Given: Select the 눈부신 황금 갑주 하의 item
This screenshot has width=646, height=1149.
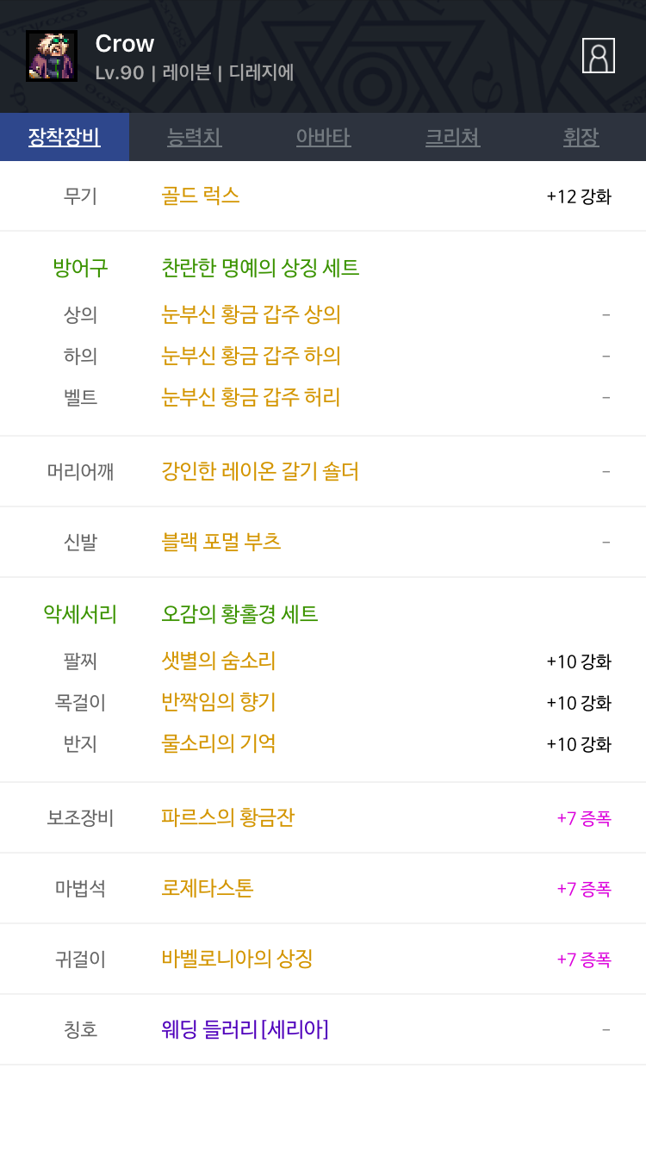Looking at the screenshot, I should click(252, 356).
